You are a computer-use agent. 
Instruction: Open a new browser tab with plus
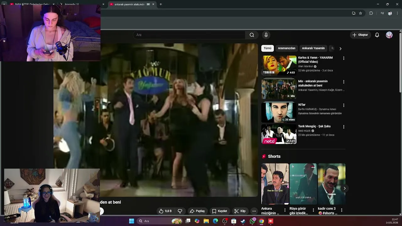(x=160, y=4)
